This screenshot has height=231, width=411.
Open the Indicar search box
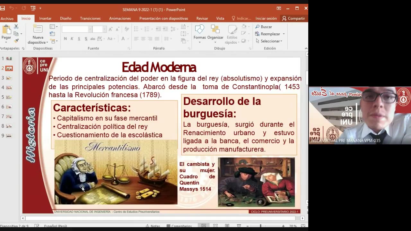[x=241, y=19]
